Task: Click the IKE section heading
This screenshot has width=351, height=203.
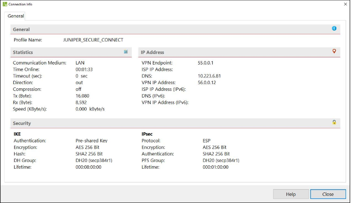Action: pos(17,134)
